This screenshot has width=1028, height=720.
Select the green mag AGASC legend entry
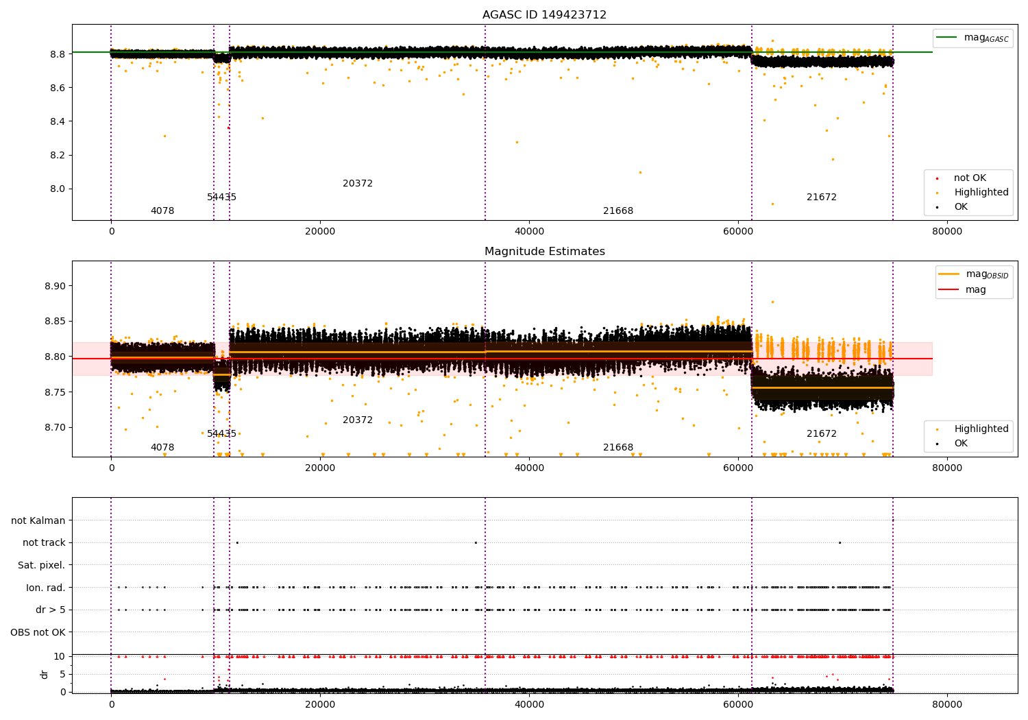click(x=972, y=38)
